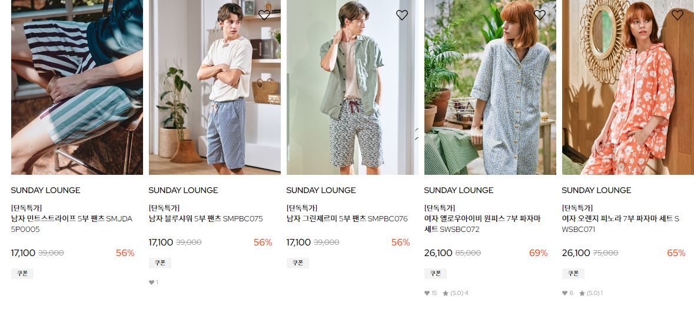Click coupon badge under orange pinora pajama
This screenshot has width=694, height=312.
point(573,274)
